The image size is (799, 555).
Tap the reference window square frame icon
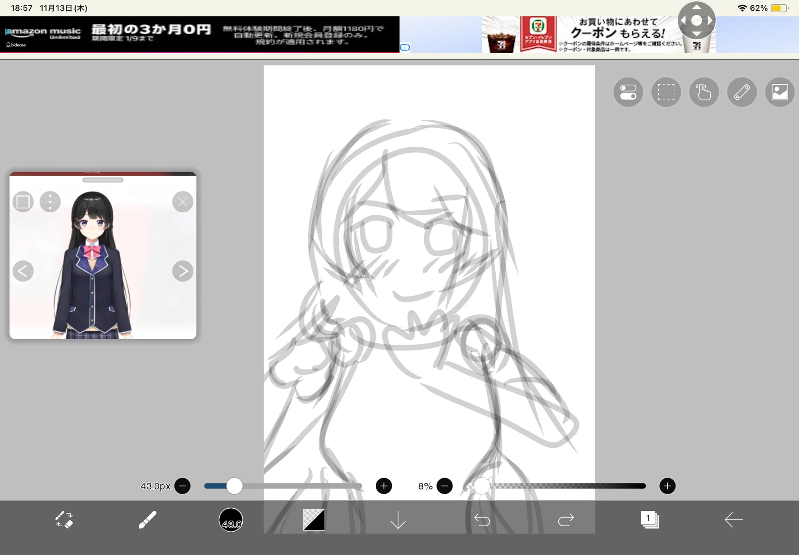tap(23, 202)
